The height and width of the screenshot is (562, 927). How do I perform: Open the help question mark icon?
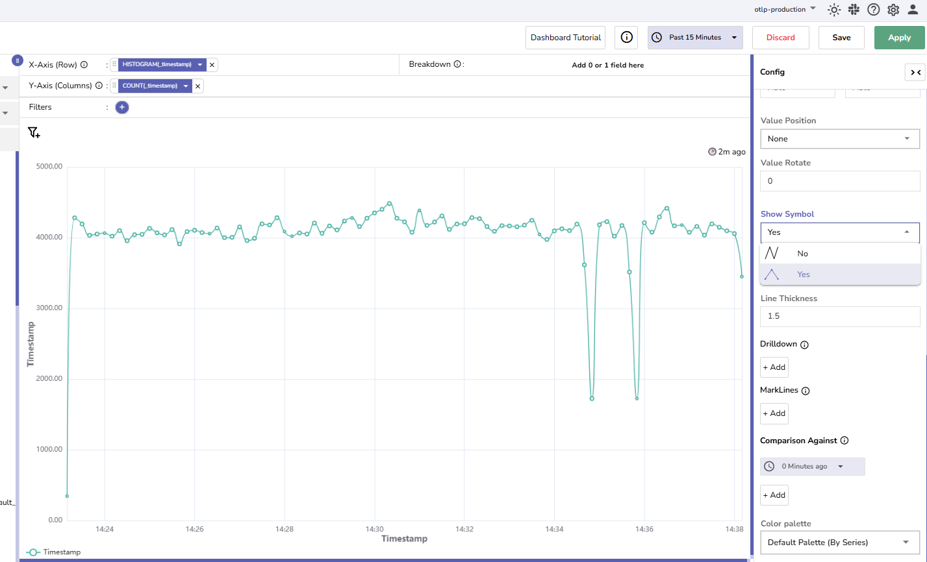[x=874, y=10]
